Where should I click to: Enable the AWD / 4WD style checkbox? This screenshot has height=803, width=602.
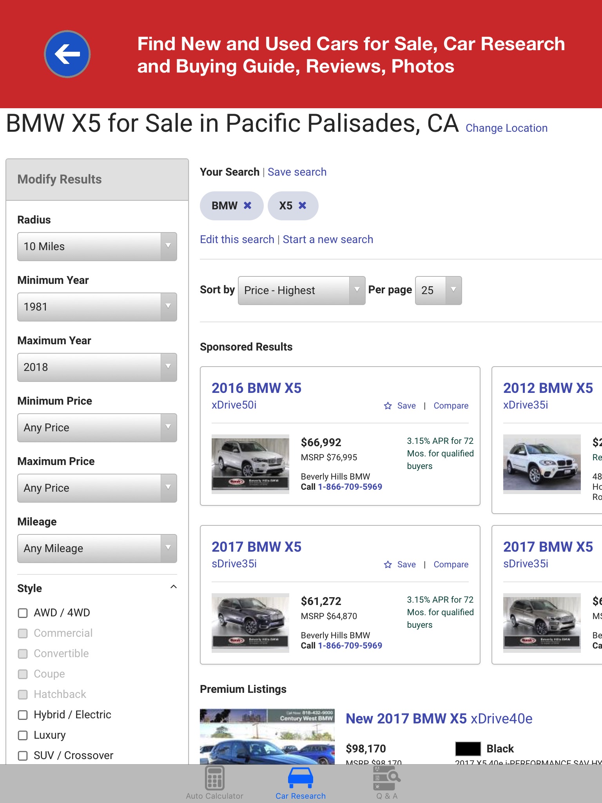[23, 613]
